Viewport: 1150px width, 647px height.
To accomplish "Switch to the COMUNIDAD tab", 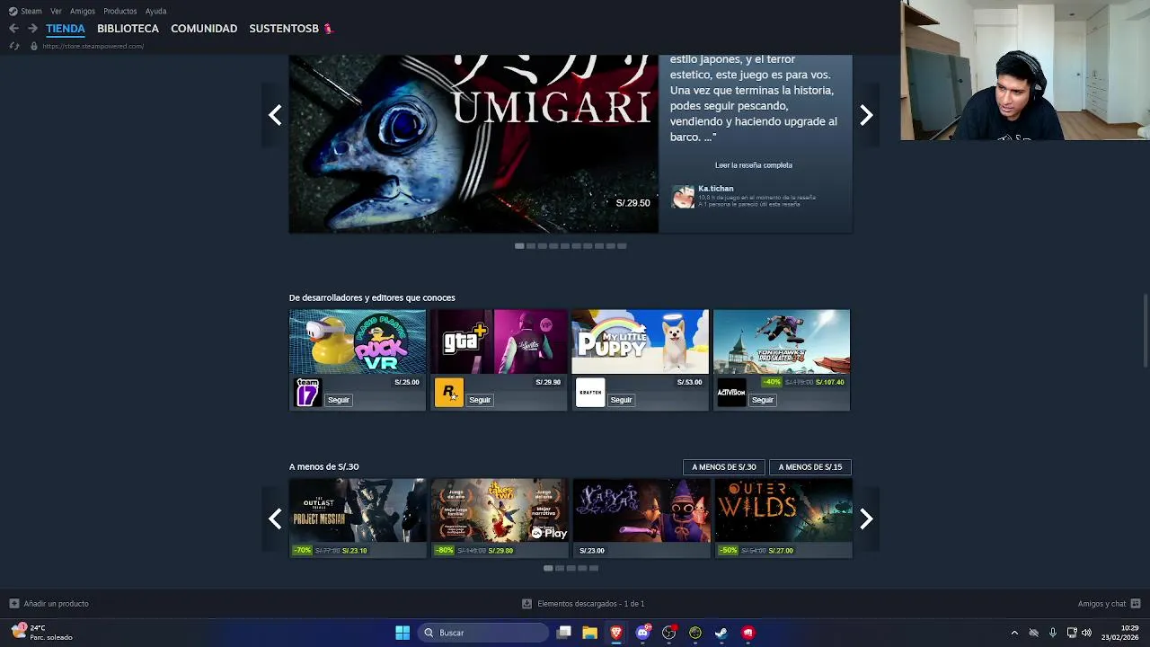I will 204,29.
